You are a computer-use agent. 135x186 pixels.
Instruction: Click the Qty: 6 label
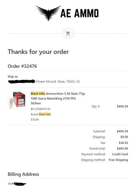point(96,106)
